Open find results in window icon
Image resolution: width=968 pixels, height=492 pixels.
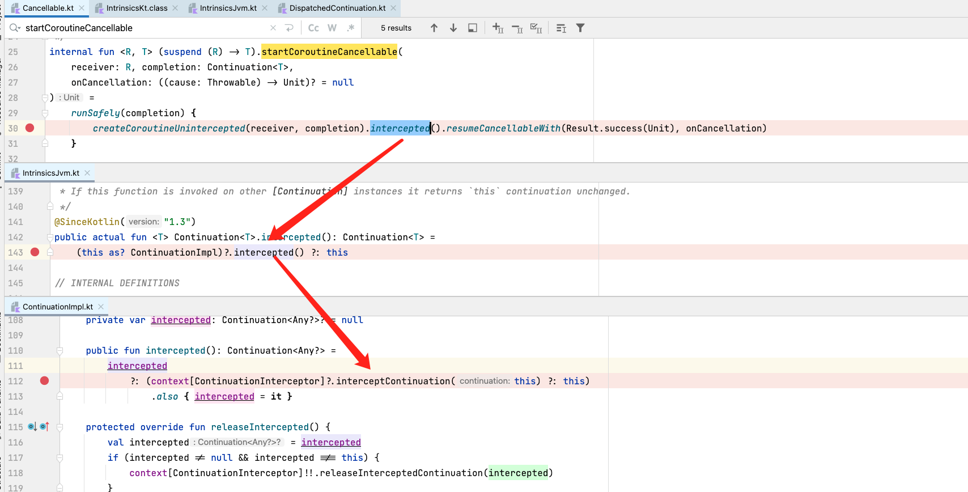tap(473, 28)
